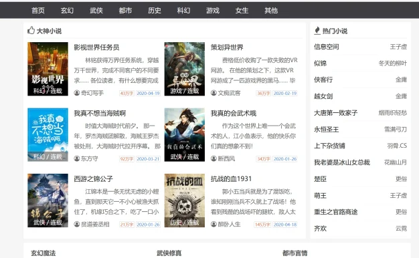This screenshot has height=258, width=419.
Task: Open the 游戏 category
Action: point(213,11)
